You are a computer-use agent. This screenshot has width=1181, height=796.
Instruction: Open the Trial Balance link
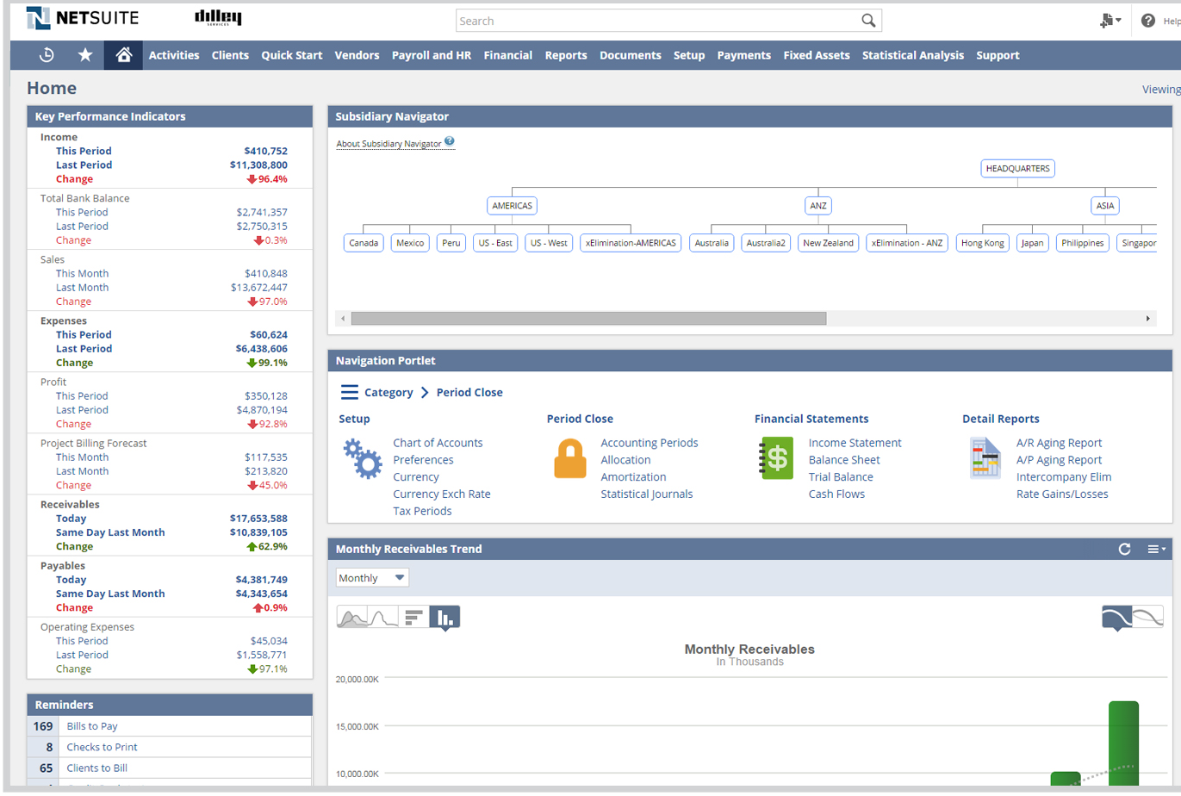(841, 476)
